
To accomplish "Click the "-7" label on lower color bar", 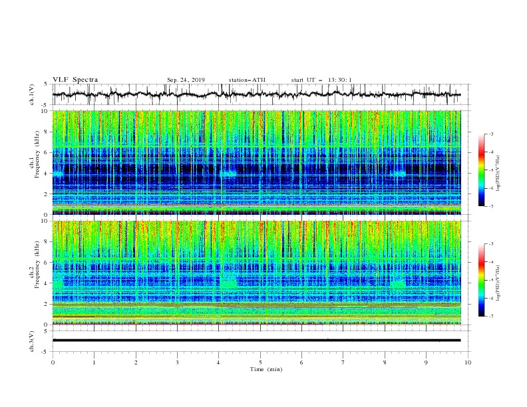I will coord(490,317).
